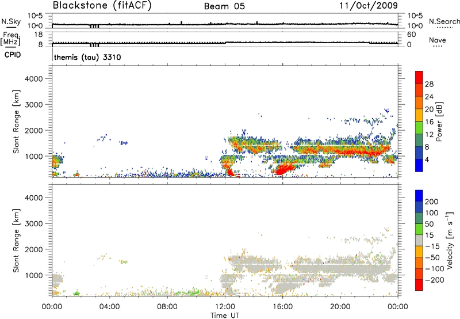Click the gray −15 to 15 Velocity colorbar segment
This screenshot has height=319, width=460.
pyautogui.click(x=419, y=241)
